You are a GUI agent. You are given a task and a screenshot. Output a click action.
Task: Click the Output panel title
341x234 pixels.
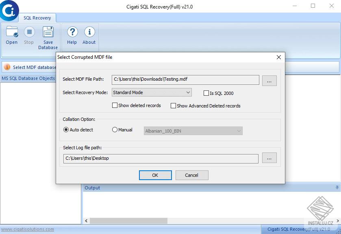pos(92,188)
